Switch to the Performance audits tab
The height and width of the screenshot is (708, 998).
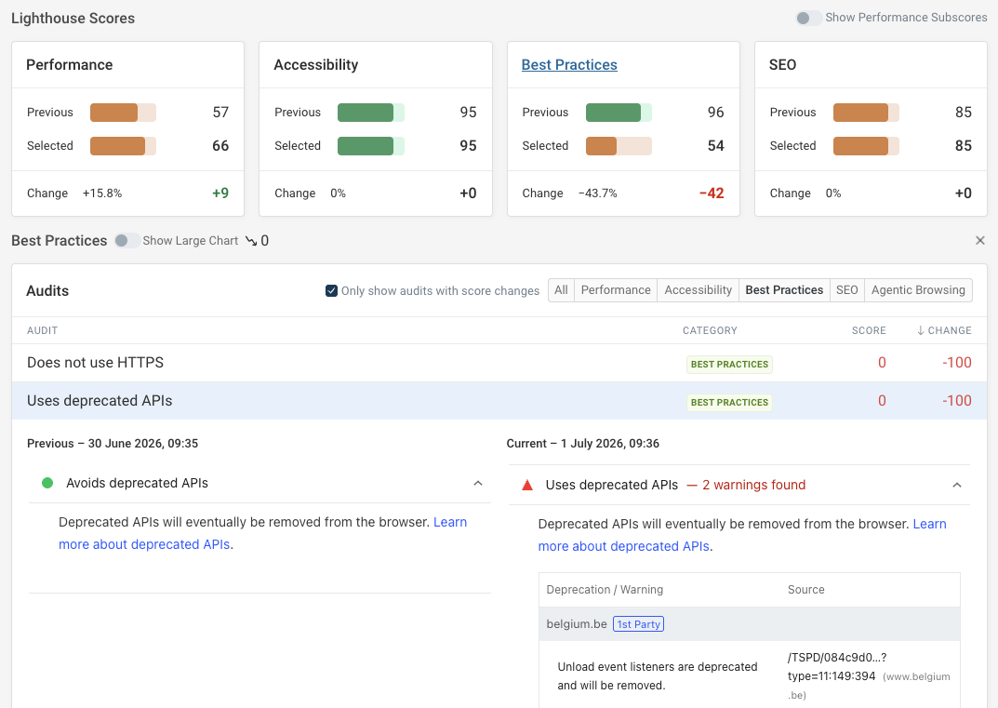616,290
